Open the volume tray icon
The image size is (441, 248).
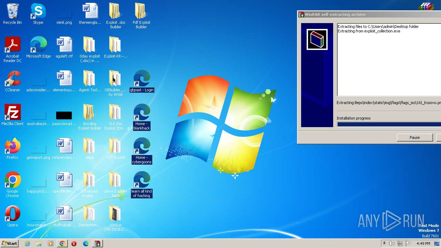392,244
